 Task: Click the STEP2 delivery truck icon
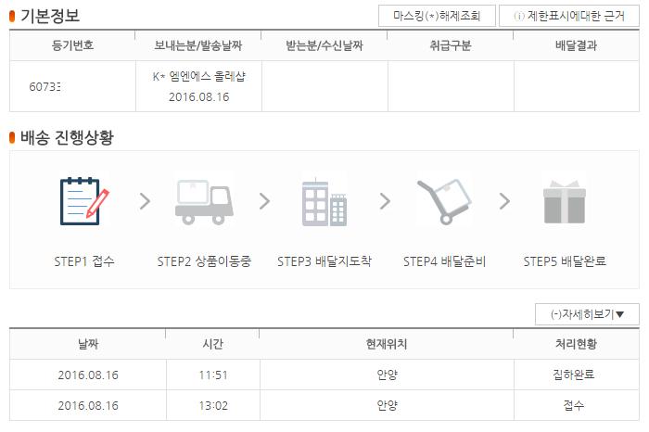(x=203, y=200)
